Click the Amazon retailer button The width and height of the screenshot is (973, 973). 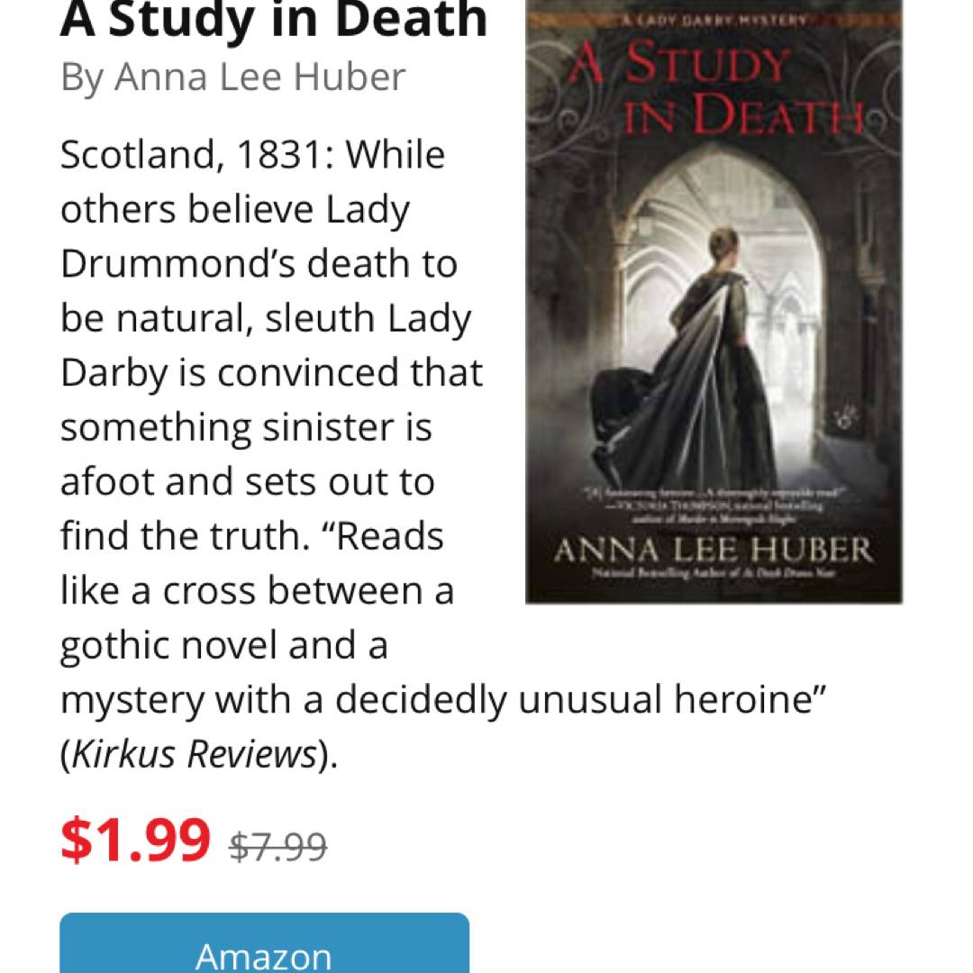tap(264, 946)
